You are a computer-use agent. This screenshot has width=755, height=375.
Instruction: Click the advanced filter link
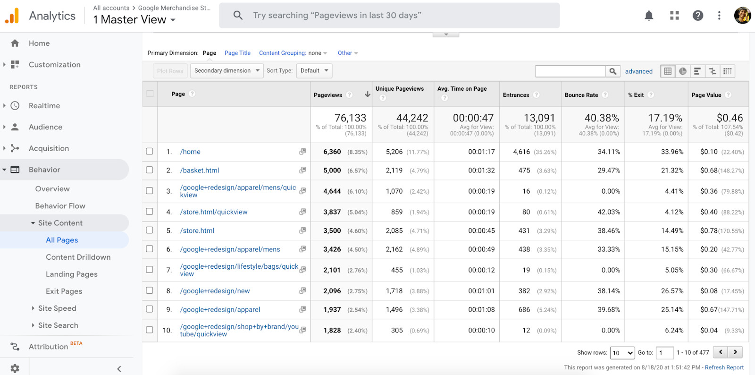638,71
